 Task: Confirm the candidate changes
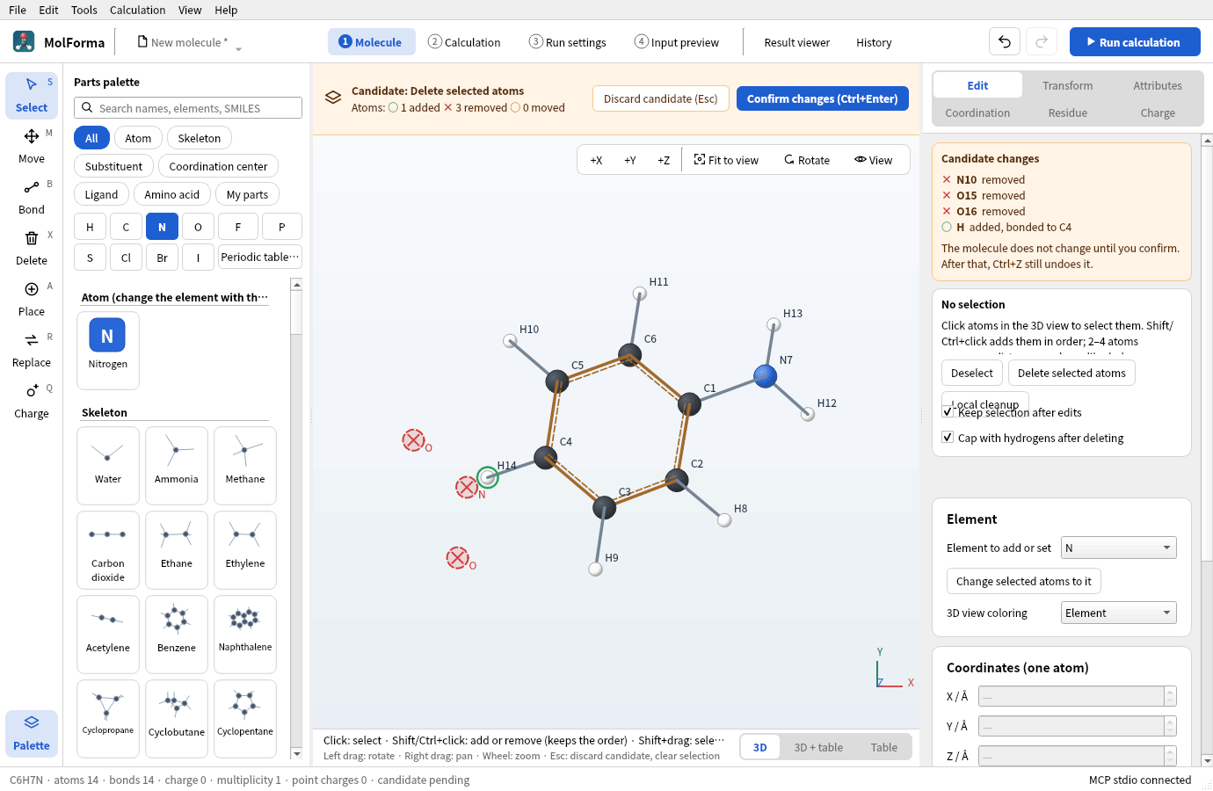pos(823,98)
